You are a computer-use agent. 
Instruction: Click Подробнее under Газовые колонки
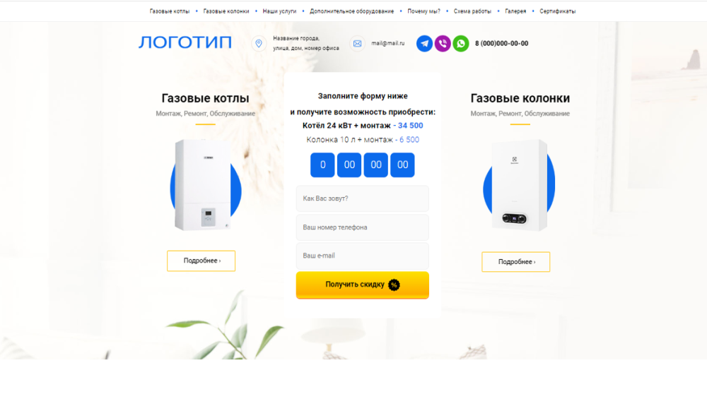[x=516, y=262]
